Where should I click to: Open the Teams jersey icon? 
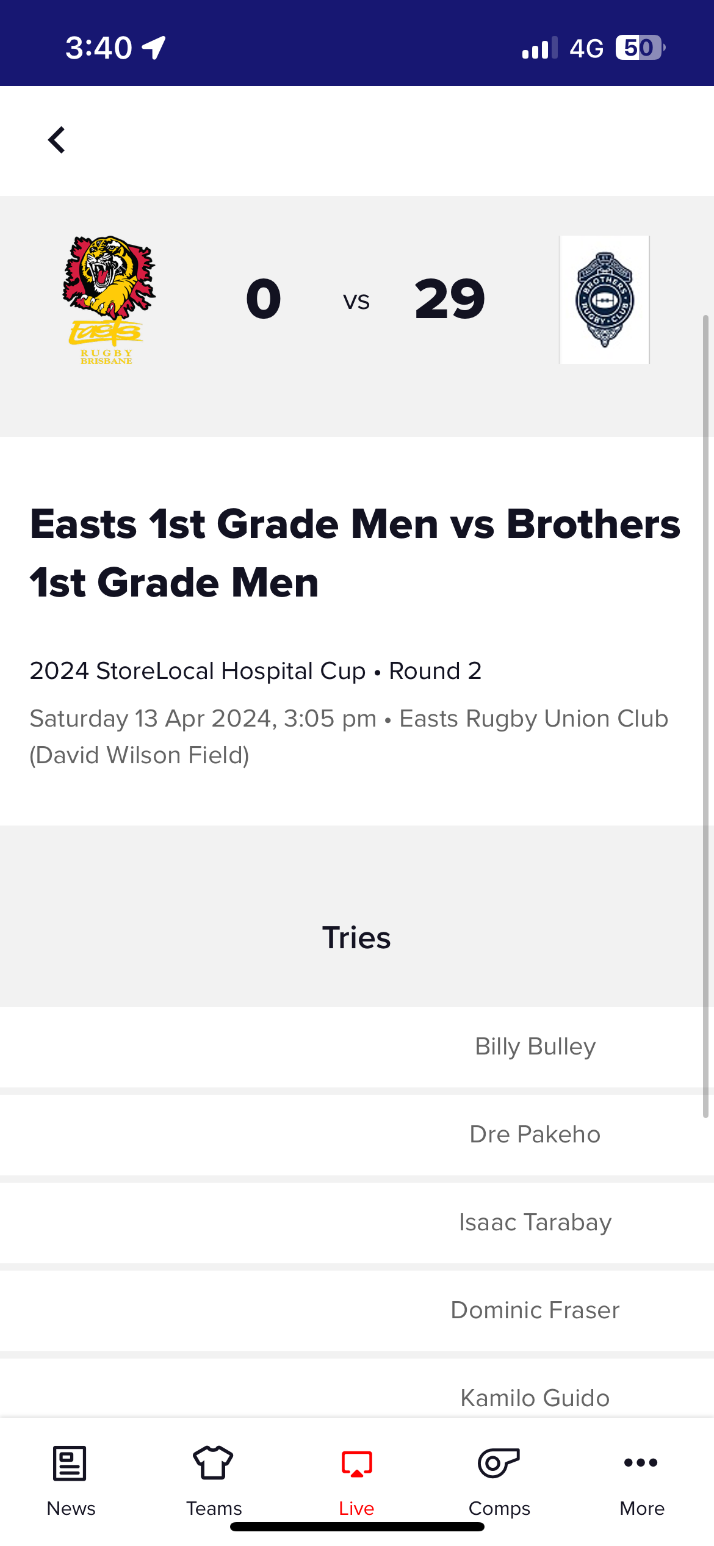coord(213,1463)
